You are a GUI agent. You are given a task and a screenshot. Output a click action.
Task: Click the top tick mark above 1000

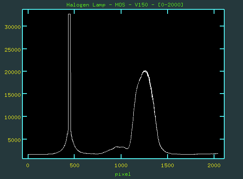(121, 11)
